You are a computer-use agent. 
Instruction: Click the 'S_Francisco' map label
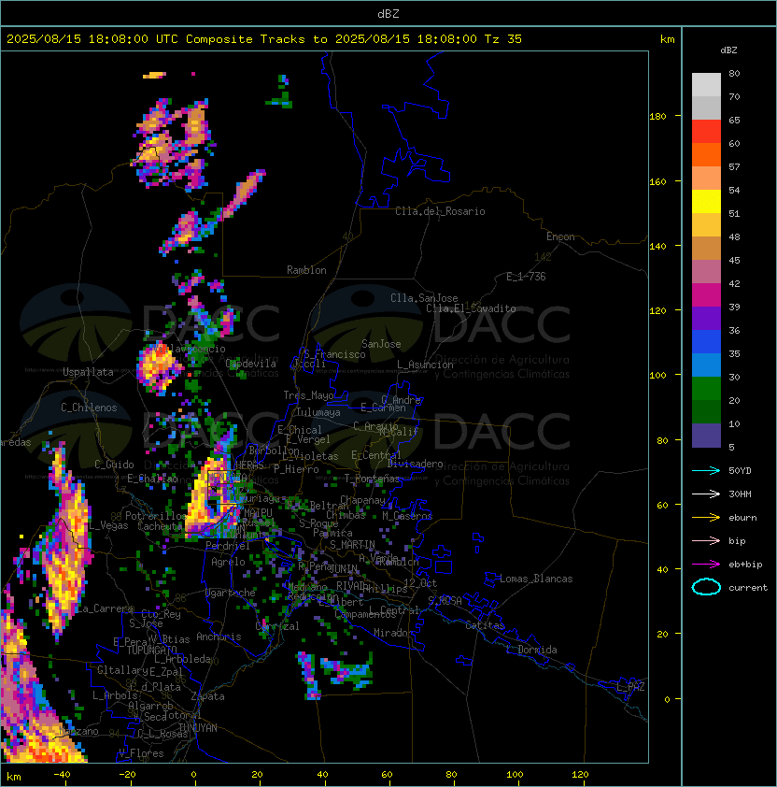335,354
